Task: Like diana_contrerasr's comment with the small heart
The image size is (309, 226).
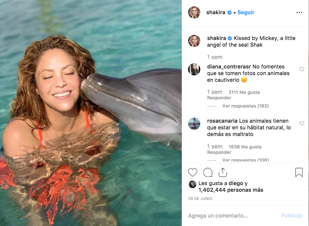Action: point(302,69)
